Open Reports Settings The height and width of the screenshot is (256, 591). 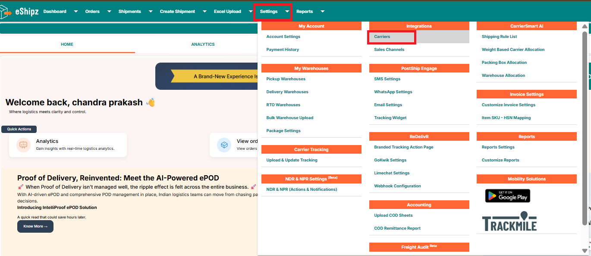498,147
